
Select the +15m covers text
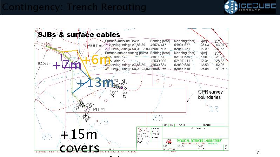[x=79, y=141]
